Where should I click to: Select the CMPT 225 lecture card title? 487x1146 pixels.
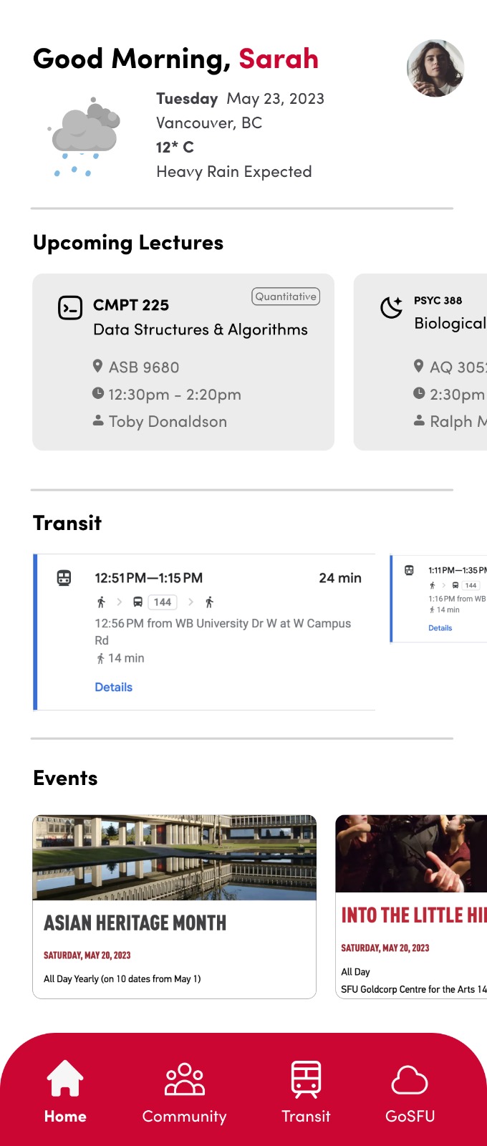coord(131,305)
